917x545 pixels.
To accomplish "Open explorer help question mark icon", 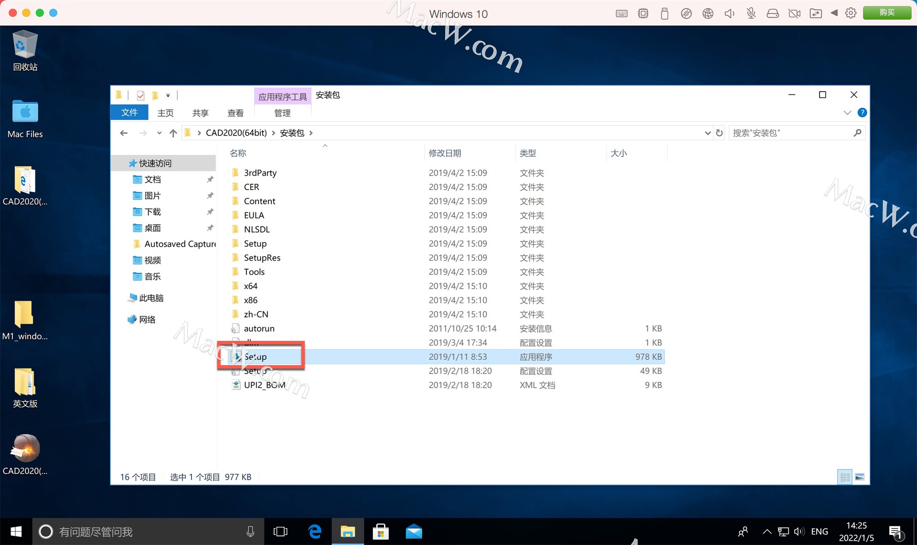I will click(x=862, y=113).
